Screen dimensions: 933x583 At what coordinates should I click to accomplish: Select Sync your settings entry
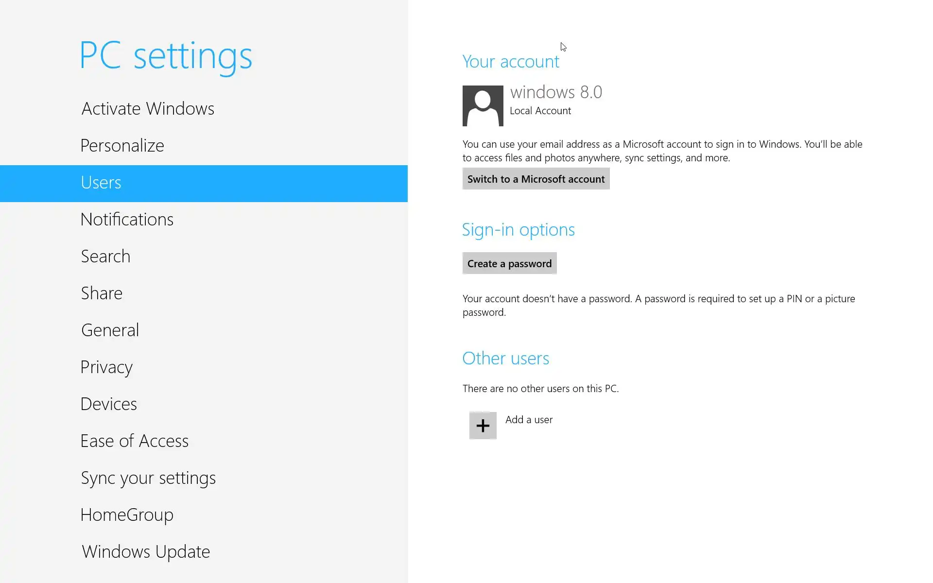[x=148, y=478]
